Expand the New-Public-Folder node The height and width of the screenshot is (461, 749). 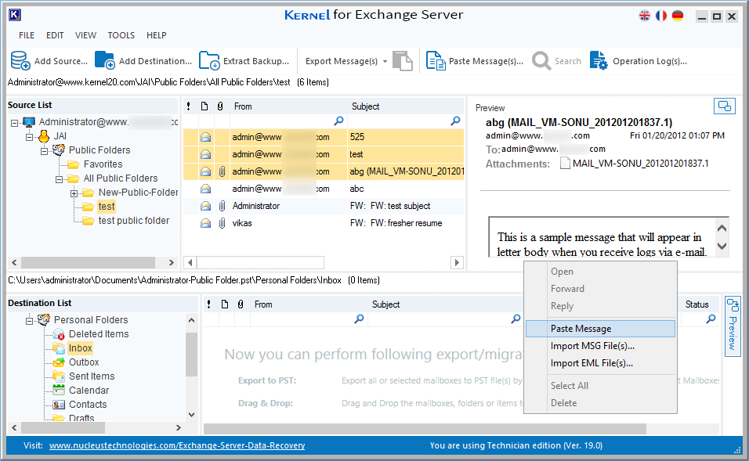pyautogui.click(x=74, y=194)
